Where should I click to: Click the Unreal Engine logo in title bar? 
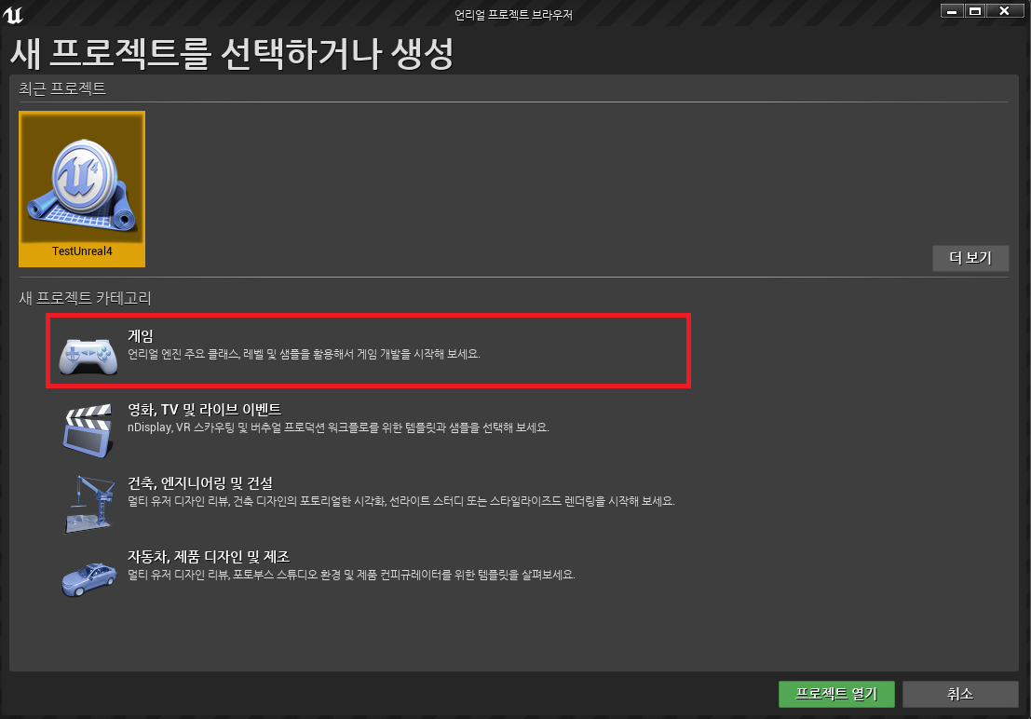point(13,13)
